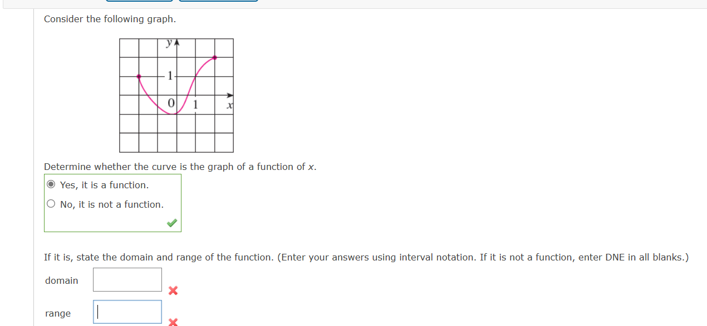Click the green checkmark confirming correct answer
Viewport: 707px width, 326px height.
tap(171, 222)
